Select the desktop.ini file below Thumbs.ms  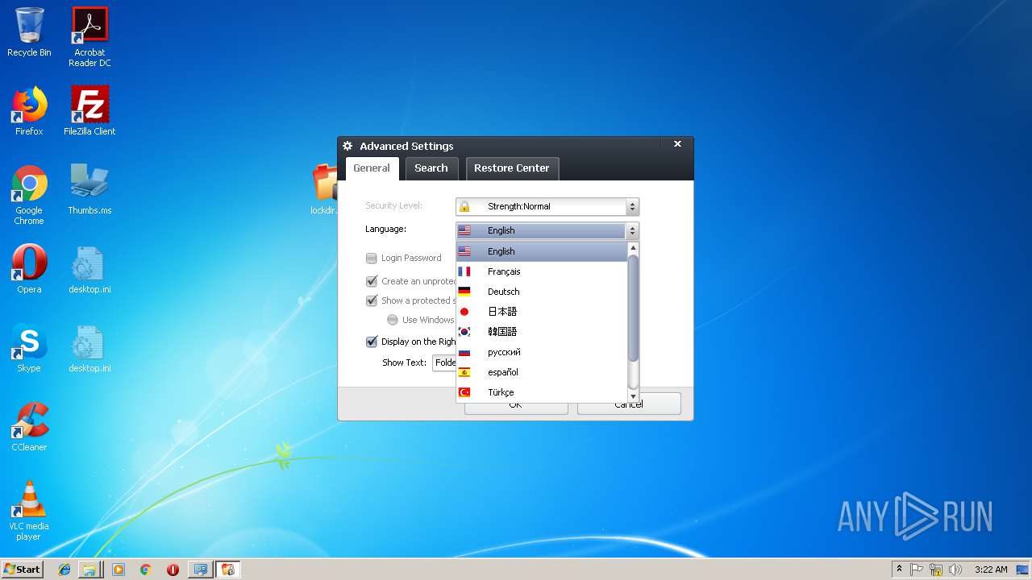tap(89, 269)
